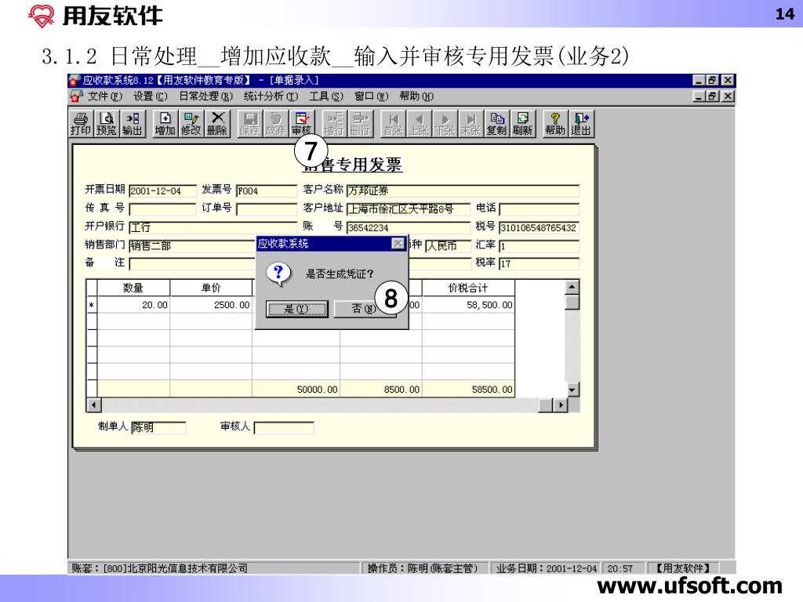Viewport: 803px width, 602px height.
Task: Open Preview (预览) from toolbar
Action: click(x=107, y=124)
